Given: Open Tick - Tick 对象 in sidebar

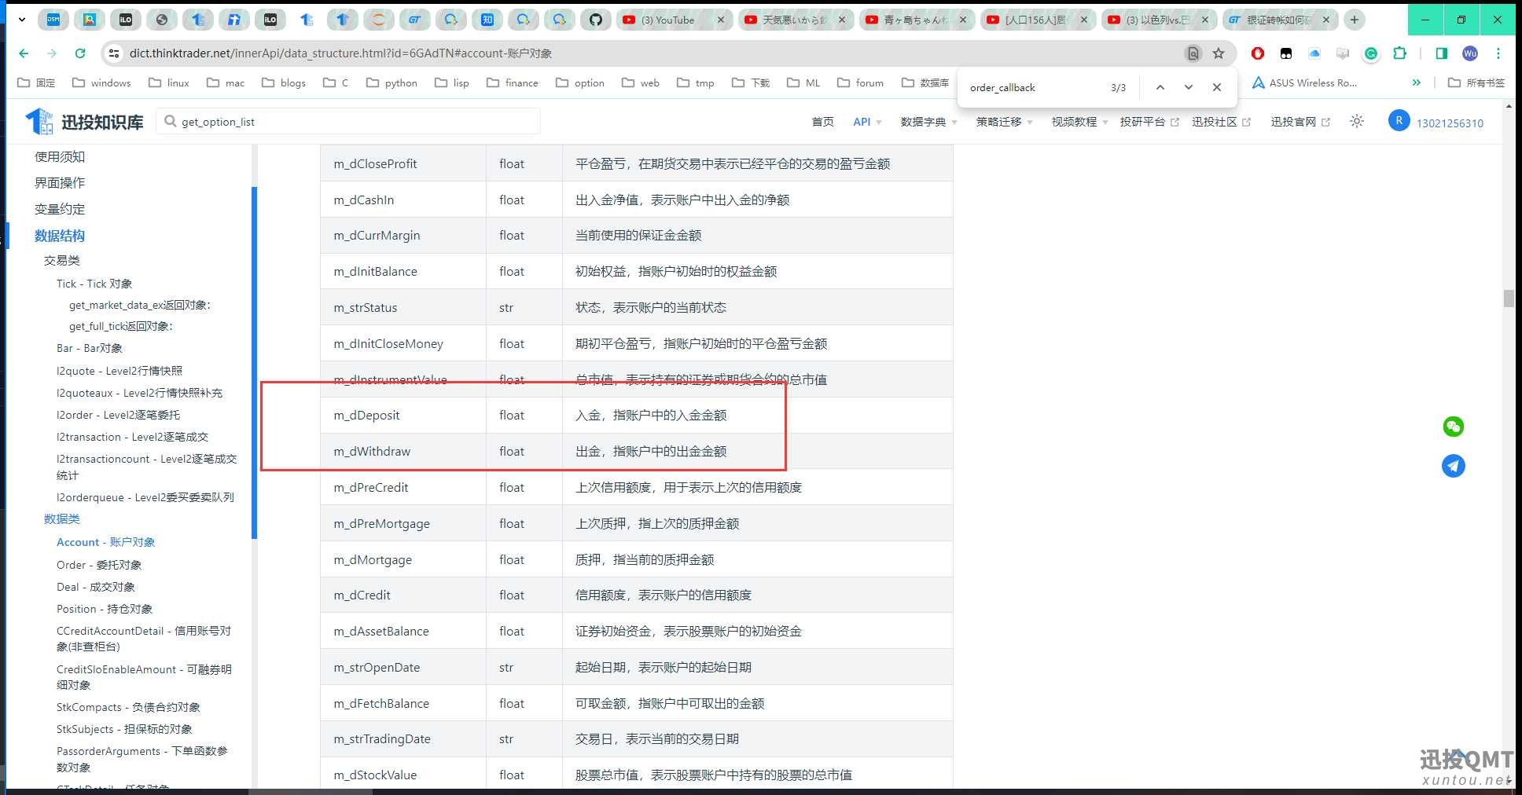Looking at the screenshot, I should pos(94,284).
